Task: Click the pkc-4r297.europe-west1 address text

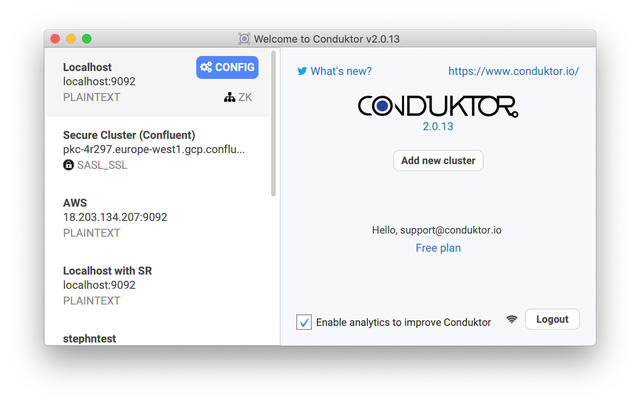Action: 154,149
